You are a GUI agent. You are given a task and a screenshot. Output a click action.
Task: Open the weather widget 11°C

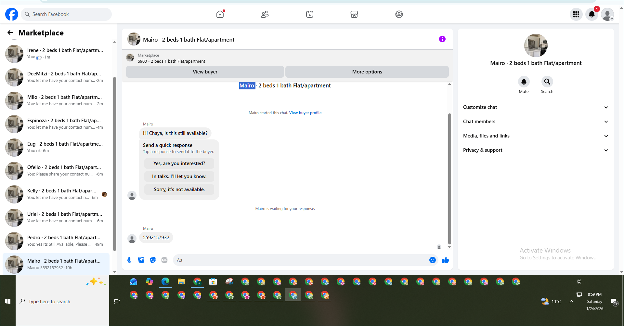[x=551, y=301]
